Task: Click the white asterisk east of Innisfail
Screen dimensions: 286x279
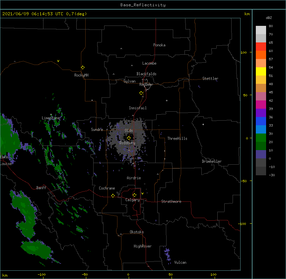Action: [167, 101]
